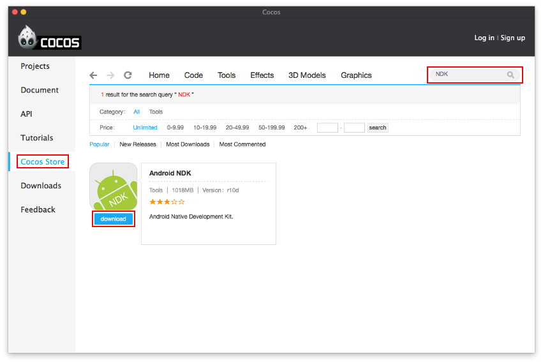Image resolution: width=543 pixels, height=363 pixels.
Task: Filter category by Tools
Action: coord(156,112)
